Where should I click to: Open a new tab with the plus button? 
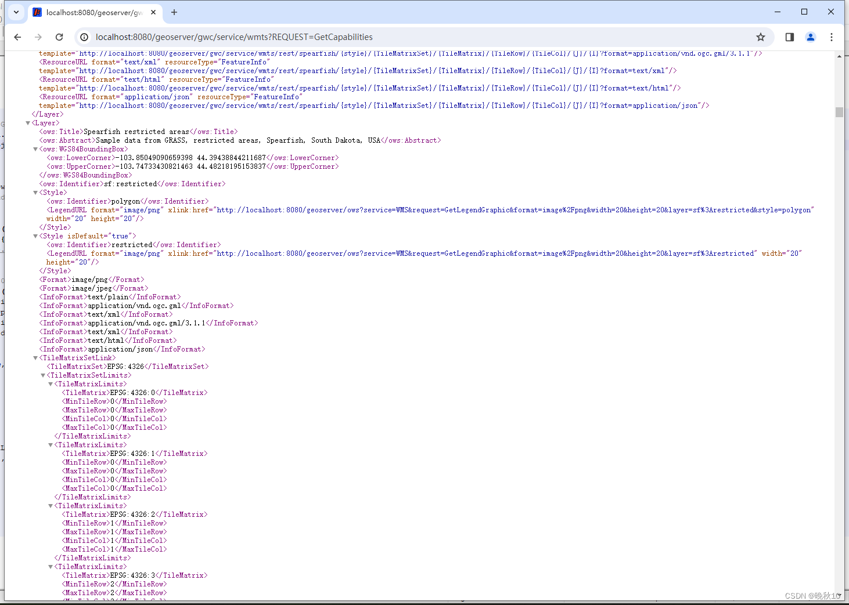(x=174, y=12)
